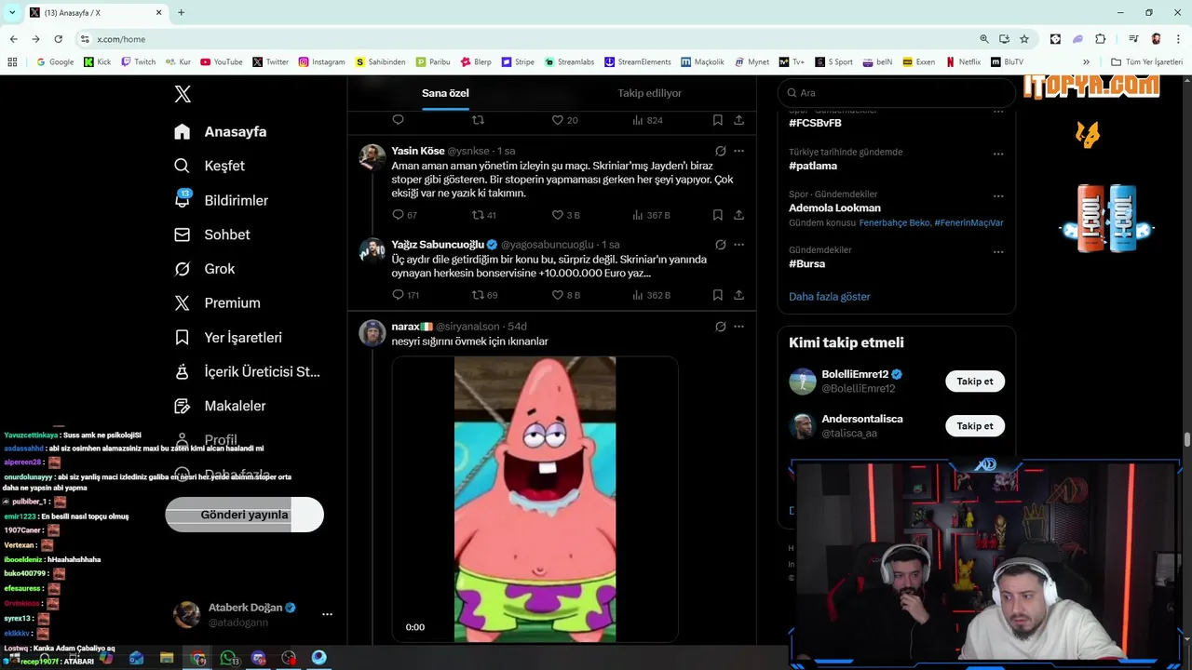Open Netflix bookmark in bookmarks bar
This screenshot has width=1192, height=670.
[963, 62]
